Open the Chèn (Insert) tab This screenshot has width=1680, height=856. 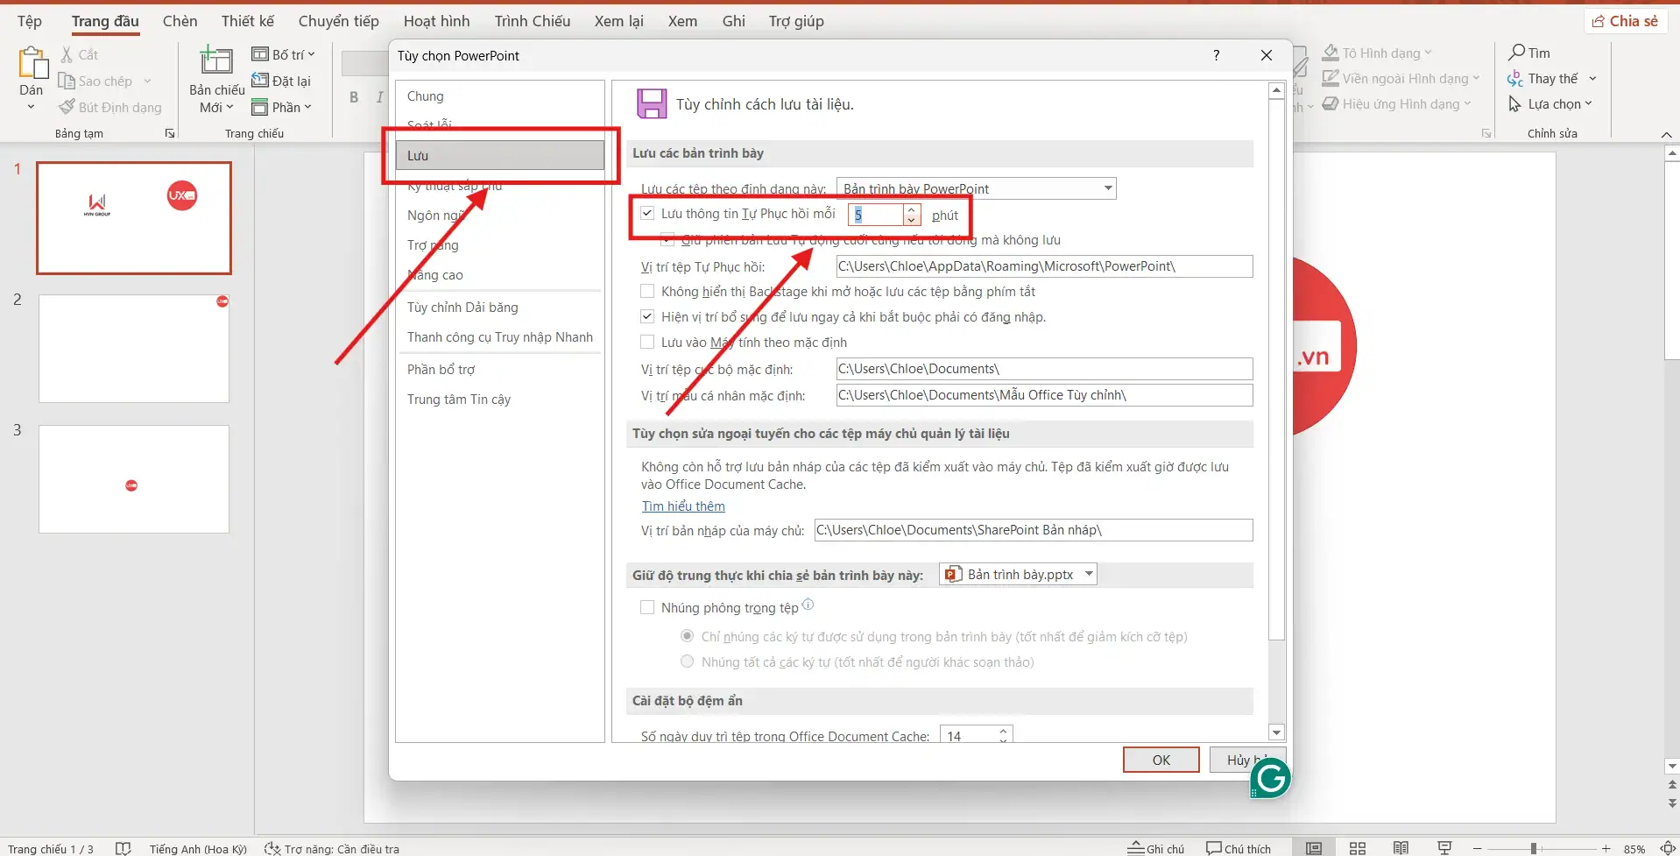180,21
